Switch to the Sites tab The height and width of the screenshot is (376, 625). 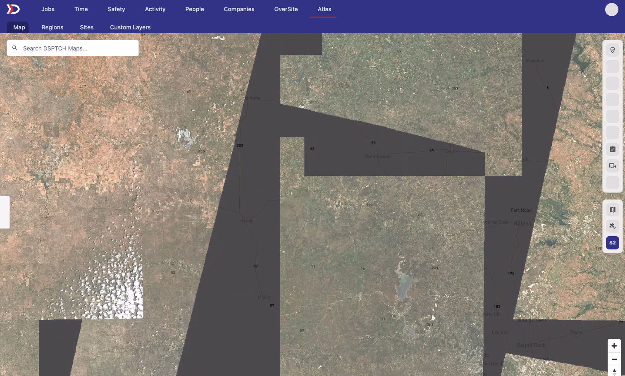pyautogui.click(x=87, y=27)
